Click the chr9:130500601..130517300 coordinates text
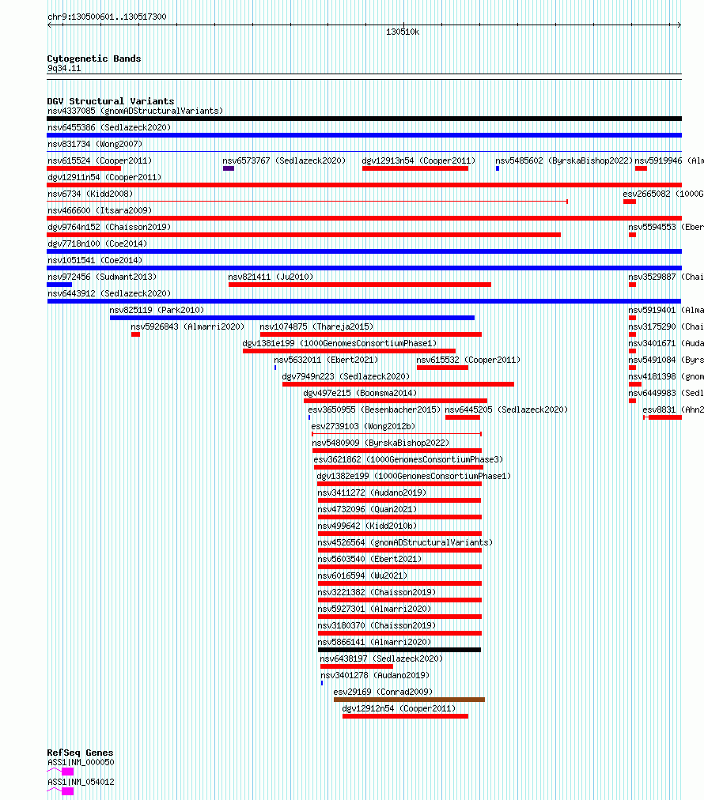Viewport: 704px width, 800px height. (107, 17)
